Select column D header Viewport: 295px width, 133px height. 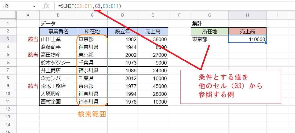coord(123,15)
